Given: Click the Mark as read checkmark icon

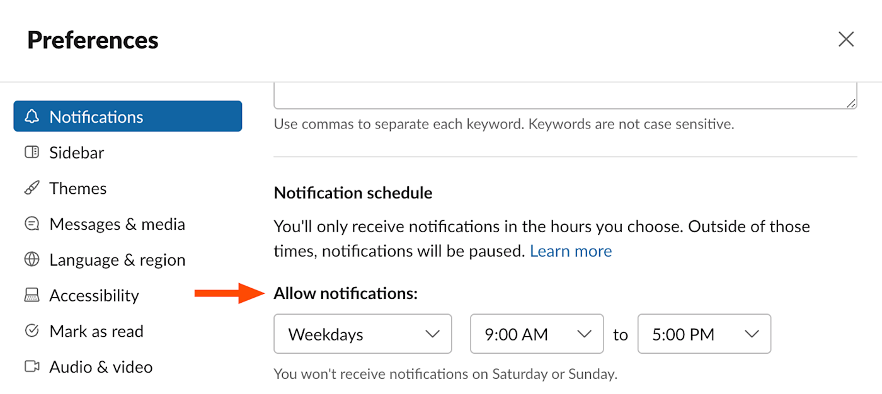Looking at the screenshot, I should point(31,331).
